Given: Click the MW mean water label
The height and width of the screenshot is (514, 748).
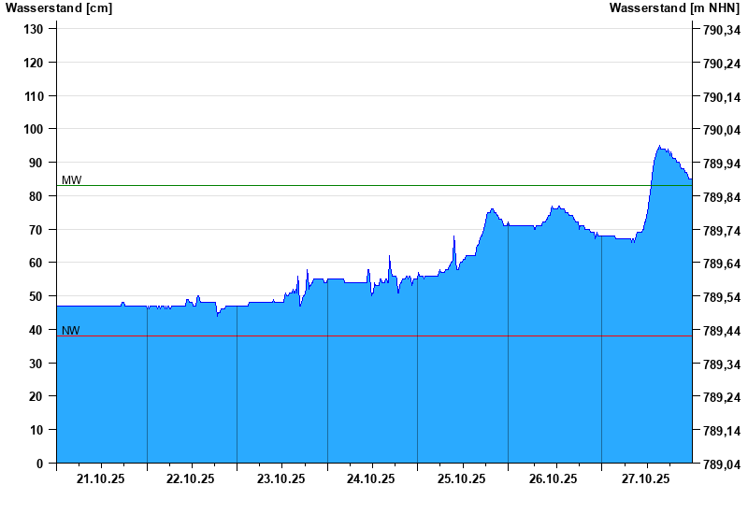Looking at the screenshot, I should click(72, 180).
